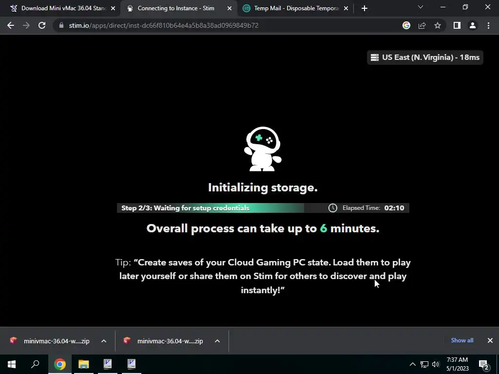The height and width of the screenshot is (374, 499).
Task: Click Chrome in the taskbar
Action: [60, 364]
